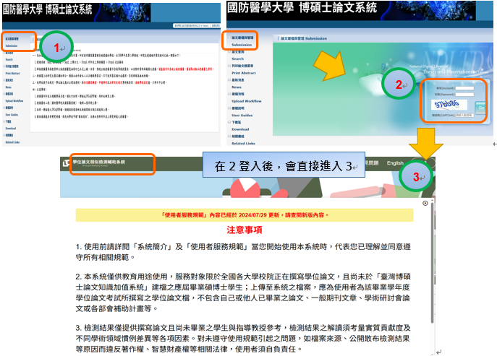Click the Go login button
The image size is (497, 356).
pos(481,108)
